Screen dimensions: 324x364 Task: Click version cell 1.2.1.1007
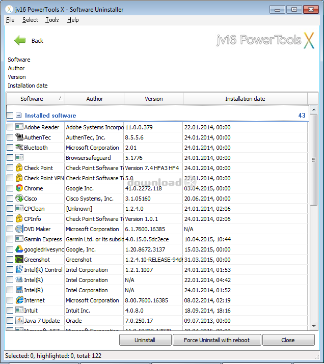pyautogui.click(x=153, y=270)
